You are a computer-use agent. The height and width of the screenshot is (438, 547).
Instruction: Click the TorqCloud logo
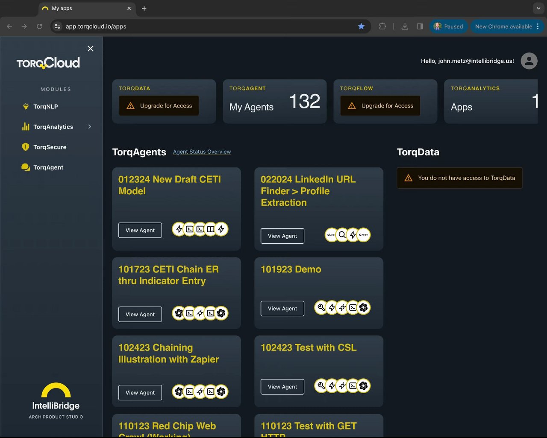[x=48, y=63]
